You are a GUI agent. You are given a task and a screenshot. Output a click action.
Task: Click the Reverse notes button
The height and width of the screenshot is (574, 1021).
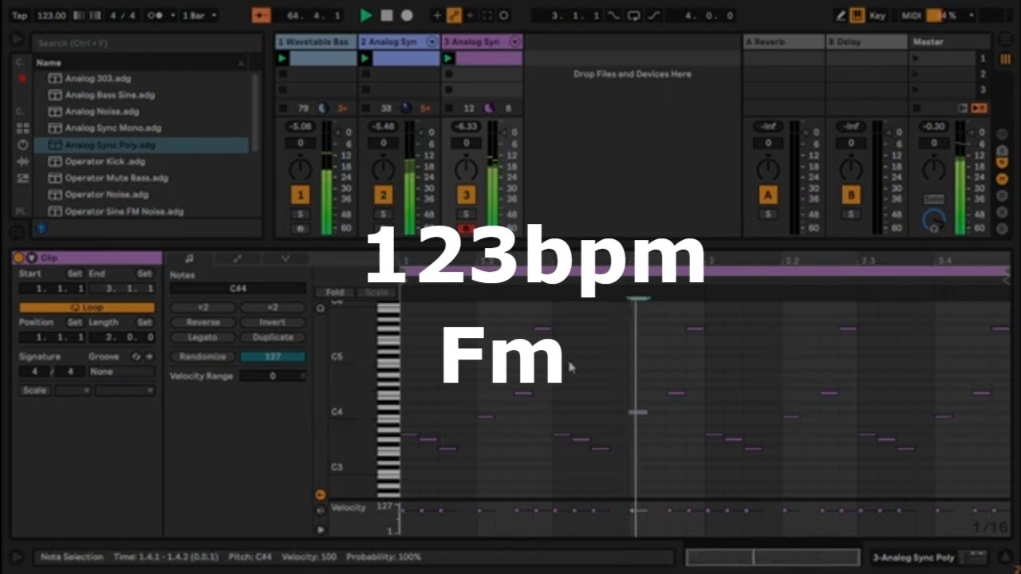[203, 322]
